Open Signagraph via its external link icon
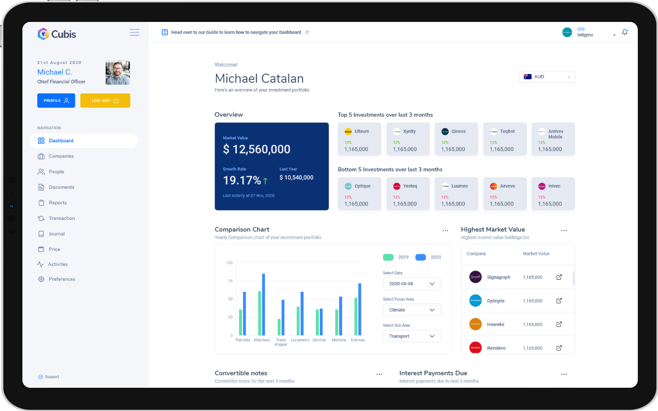Image resolution: width=658 pixels, height=411 pixels. pos(559,276)
